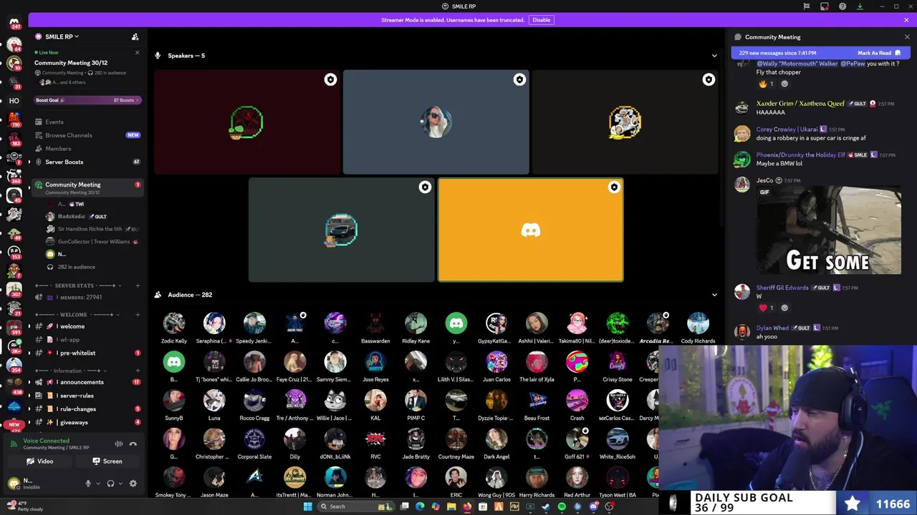Image resolution: width=917 pixels, height=515 pixels.
Task: Toggle the microphone mute button
Action: pyautogui.click(x=88, y=484)
